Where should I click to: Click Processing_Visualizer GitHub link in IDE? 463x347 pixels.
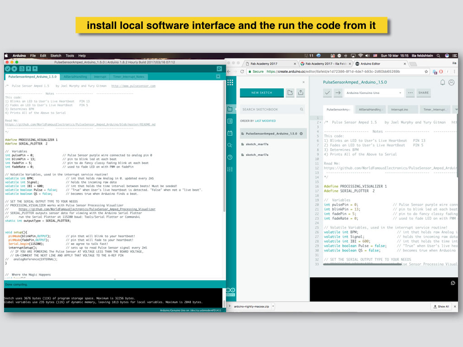click(87, 209)
